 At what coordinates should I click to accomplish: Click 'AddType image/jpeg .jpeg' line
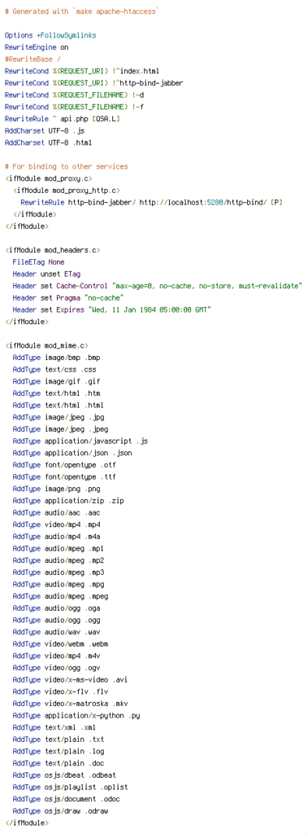point(60,428)
